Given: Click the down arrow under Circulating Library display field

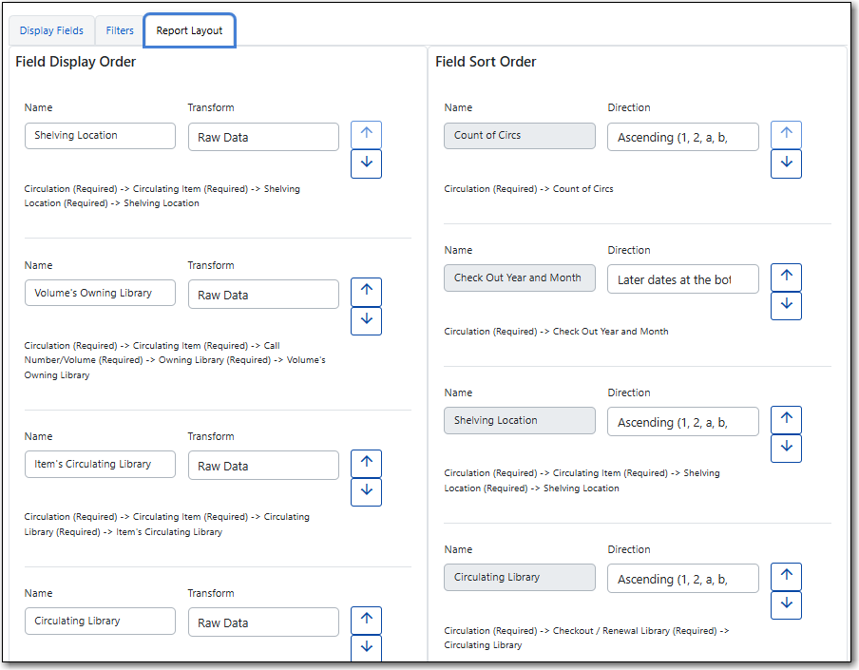Looking at the screenshot, I should 366,648.
